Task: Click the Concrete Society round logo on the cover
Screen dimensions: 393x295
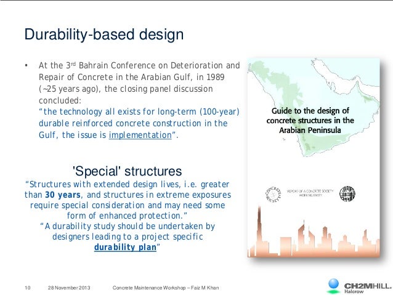Action: coord(273,194)
